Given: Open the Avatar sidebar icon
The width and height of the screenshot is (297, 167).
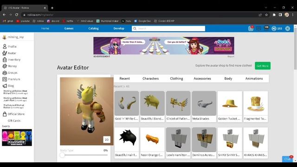Looking at the screenshot, I should pos(5,53).
